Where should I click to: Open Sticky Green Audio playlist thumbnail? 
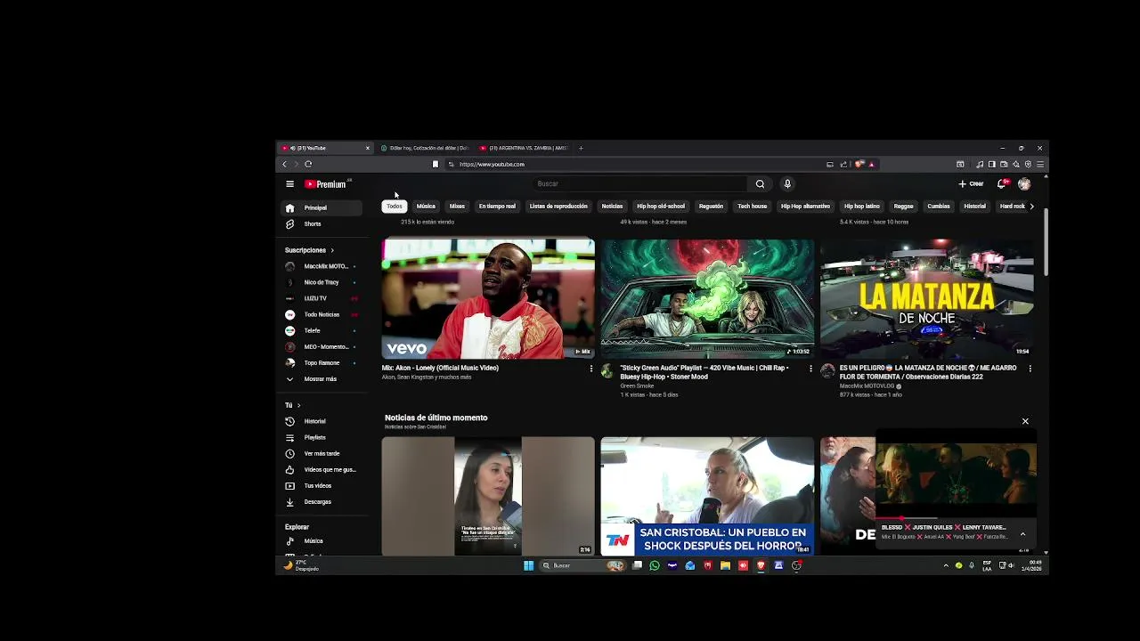[x=707, y=298]
